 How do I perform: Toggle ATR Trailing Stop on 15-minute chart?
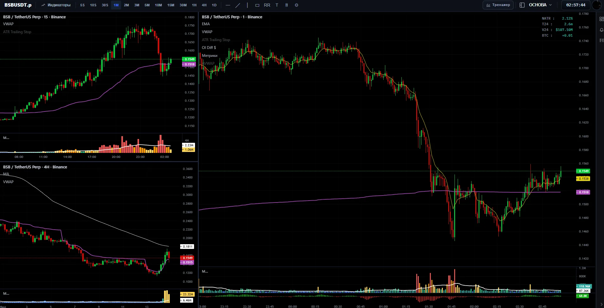tap(17, 32)
